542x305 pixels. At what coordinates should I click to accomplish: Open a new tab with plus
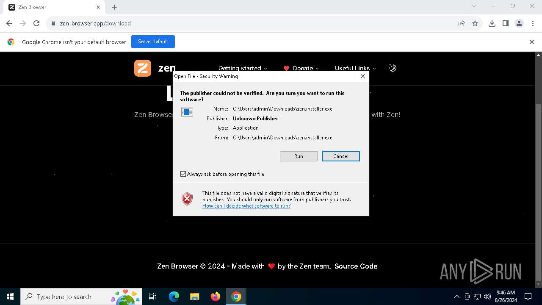coord(114,7)
